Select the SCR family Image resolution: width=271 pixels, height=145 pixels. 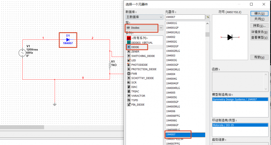click(134, 82)
